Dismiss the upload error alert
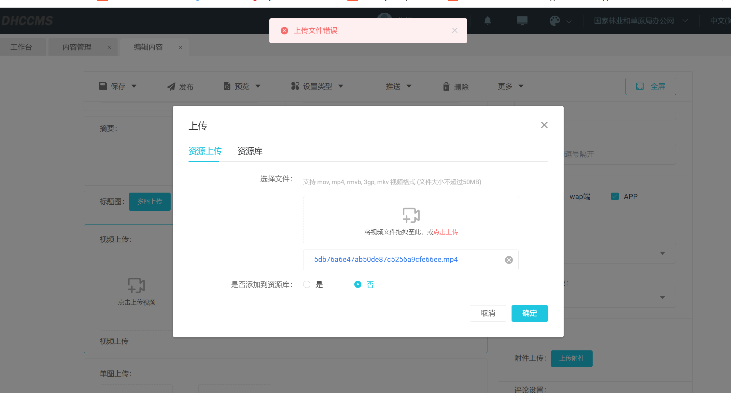The image size is (731, 393). [x=455, y=30]
